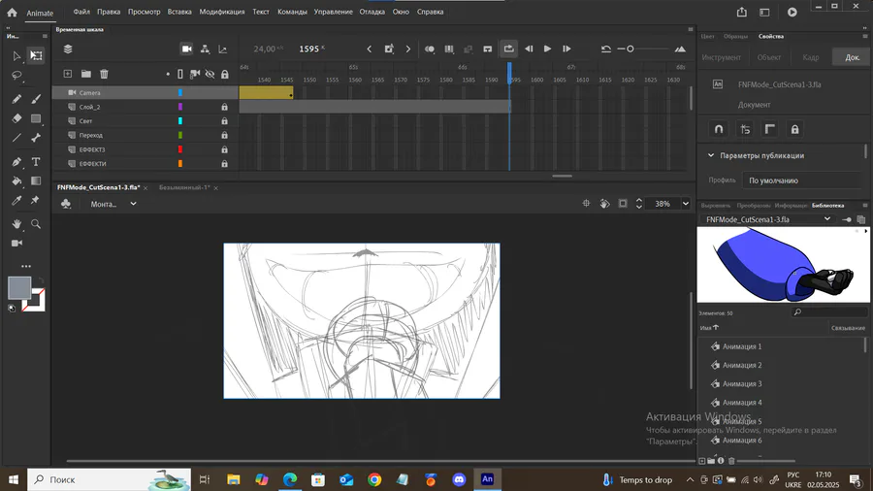Select the Camera tool in toolbox
The height and width of the screenshot is (491, 873).
[x=16, y=243]
